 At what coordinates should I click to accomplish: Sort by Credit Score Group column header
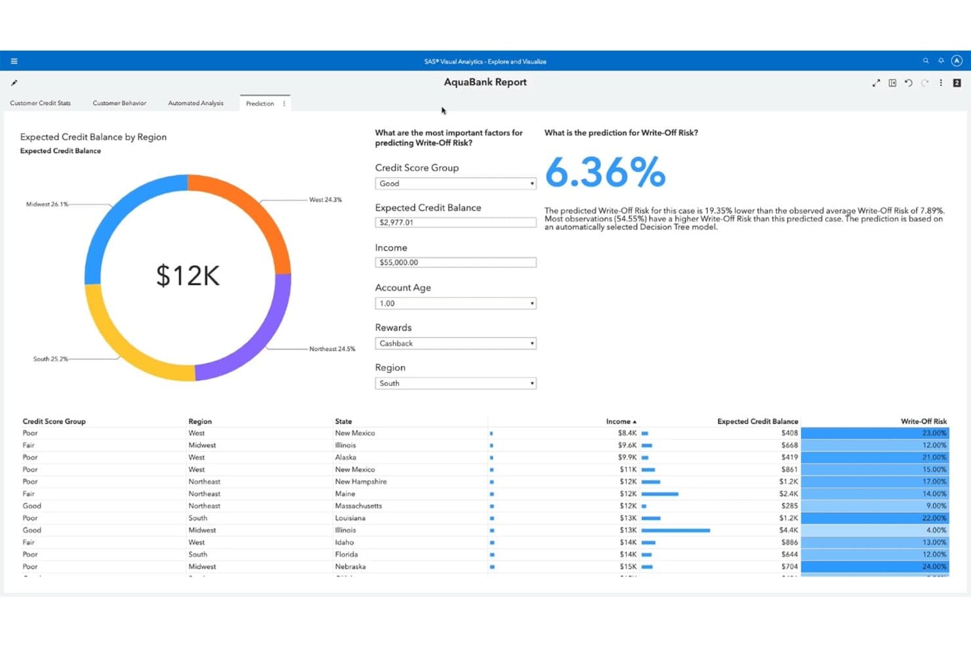tap(54, 421)
